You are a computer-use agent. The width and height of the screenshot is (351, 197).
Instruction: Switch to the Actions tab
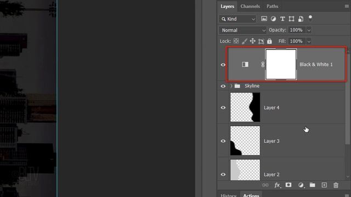click(x=251, y=195)
